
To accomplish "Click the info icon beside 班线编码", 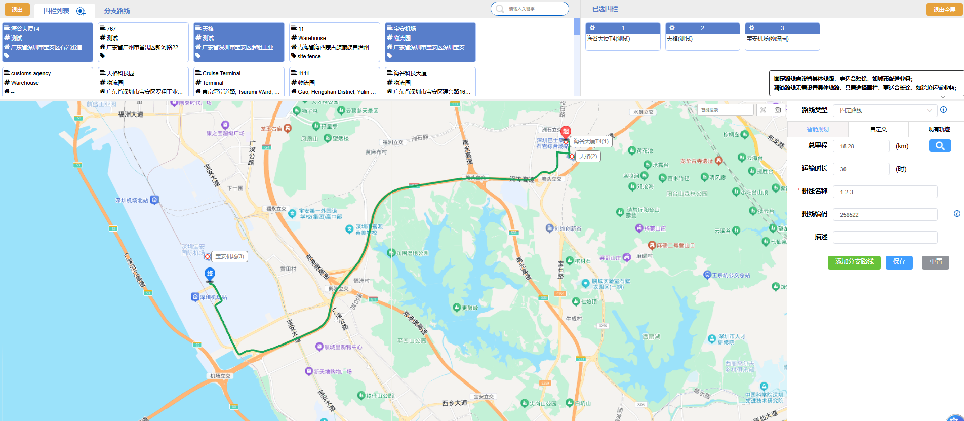I will pyautogui.click(x=957, y=214).
